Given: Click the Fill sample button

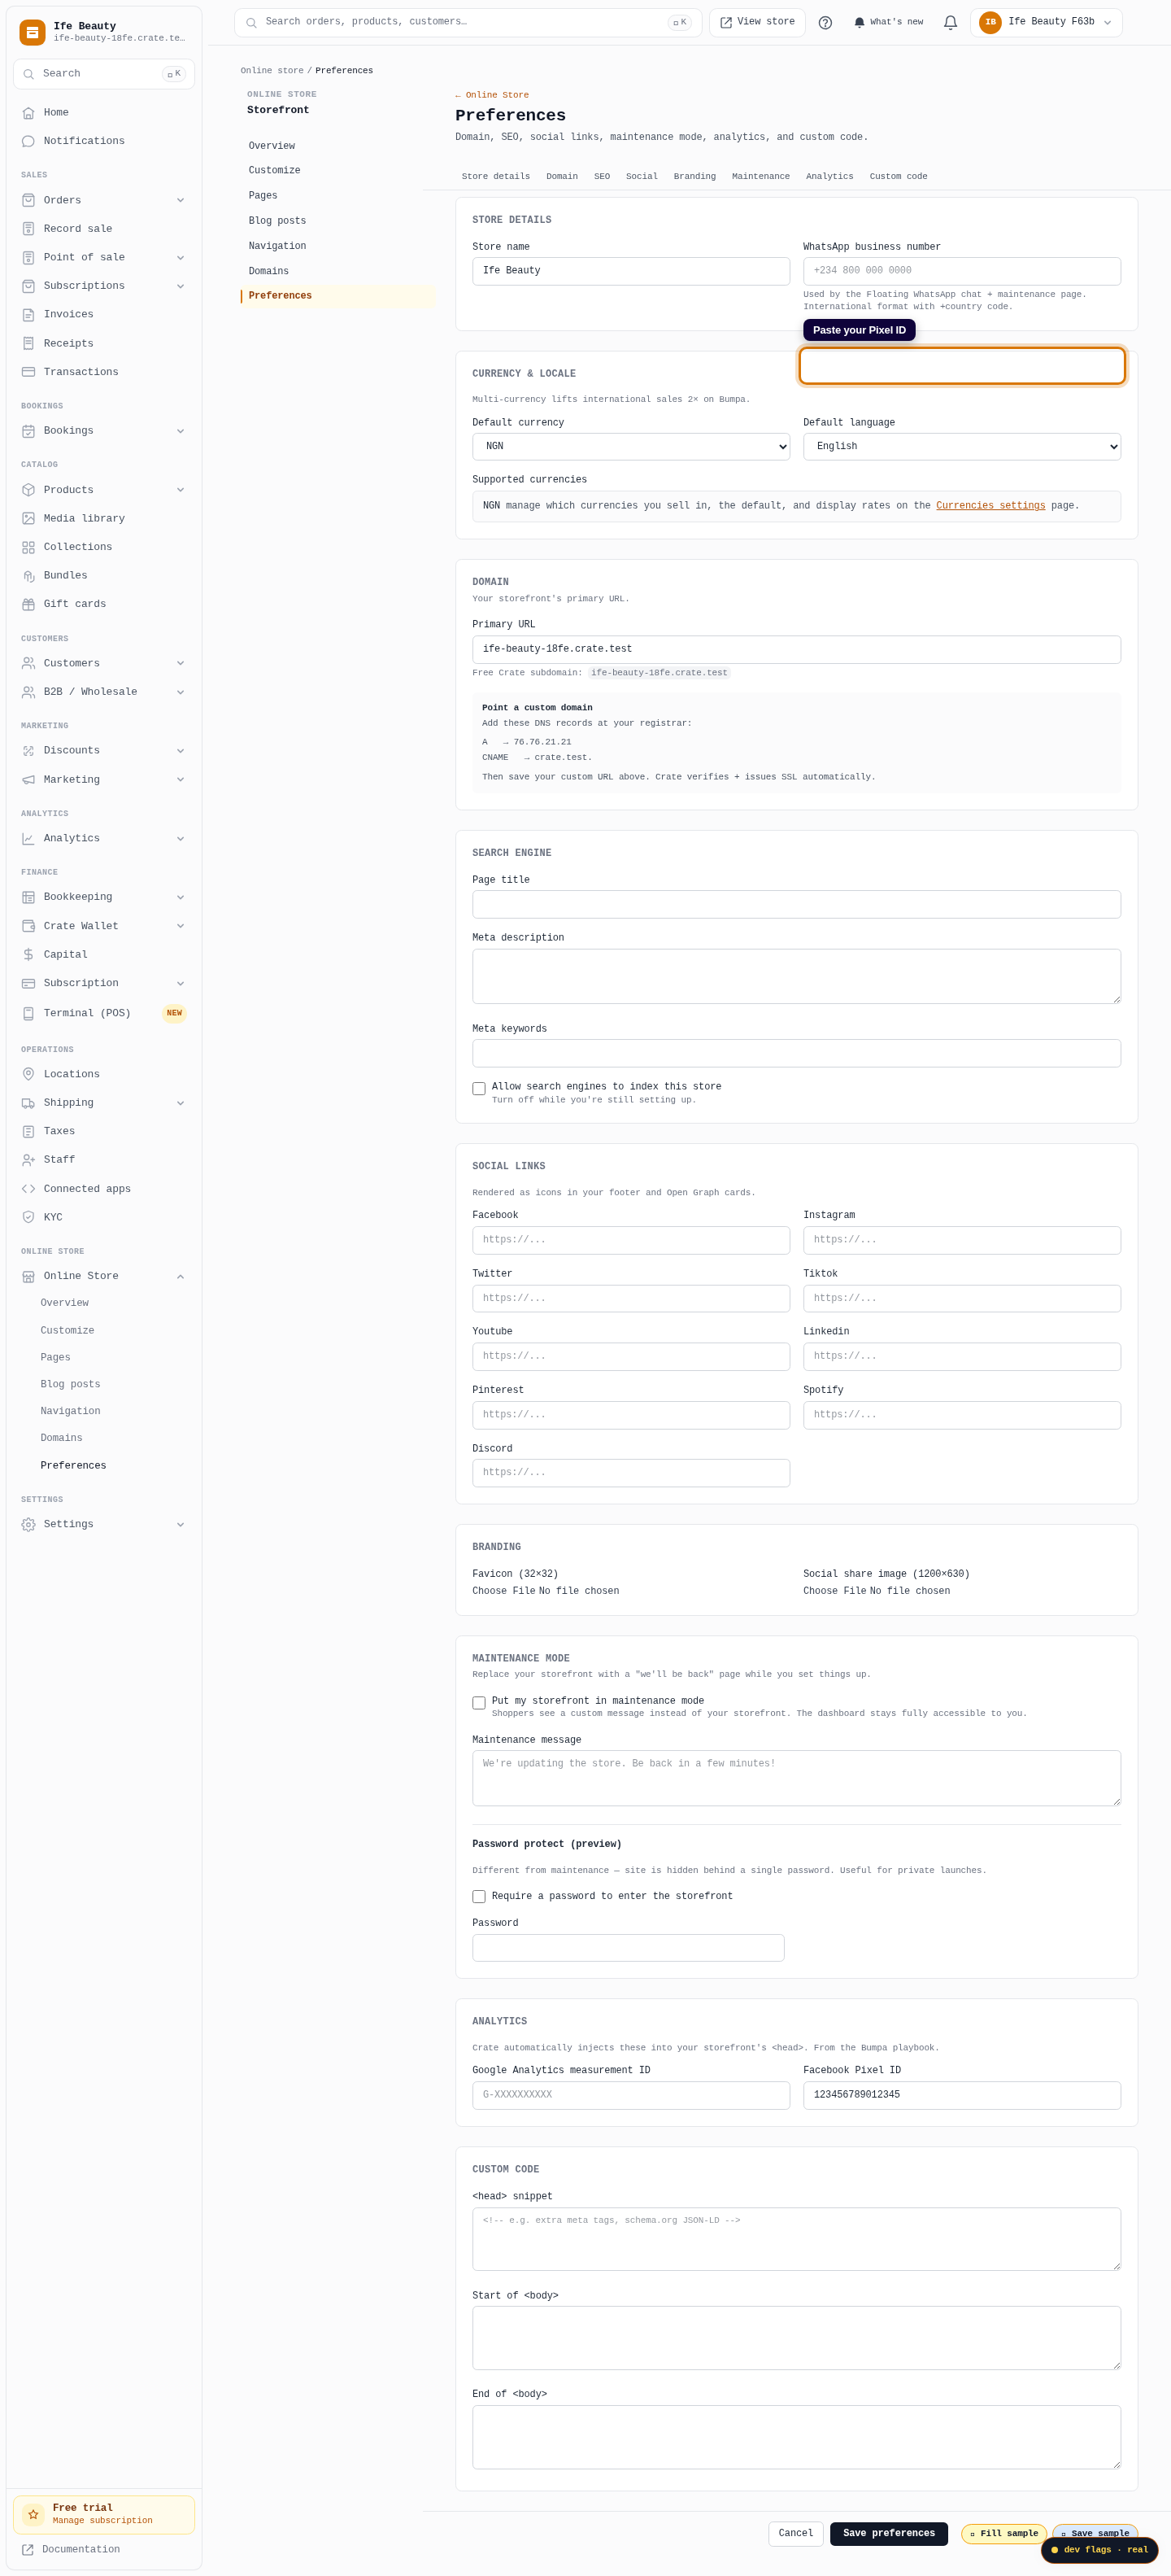Looking at the screenshot, I should (x=1004, y=2533).
